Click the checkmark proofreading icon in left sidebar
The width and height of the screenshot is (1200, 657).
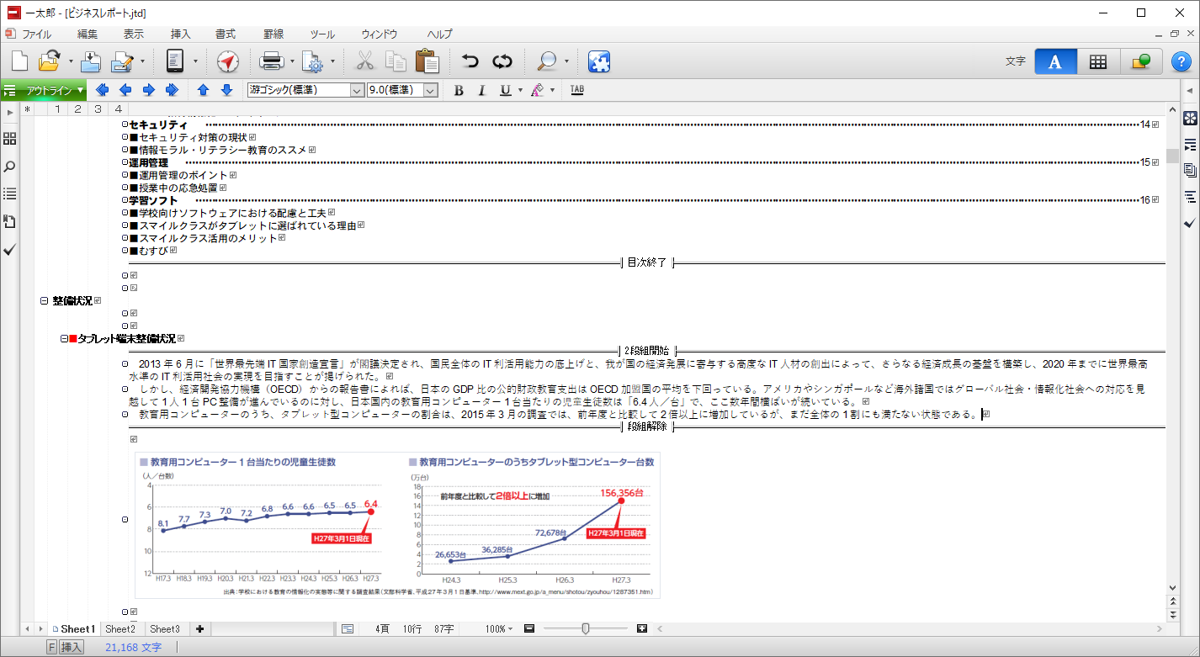(10, 250)
